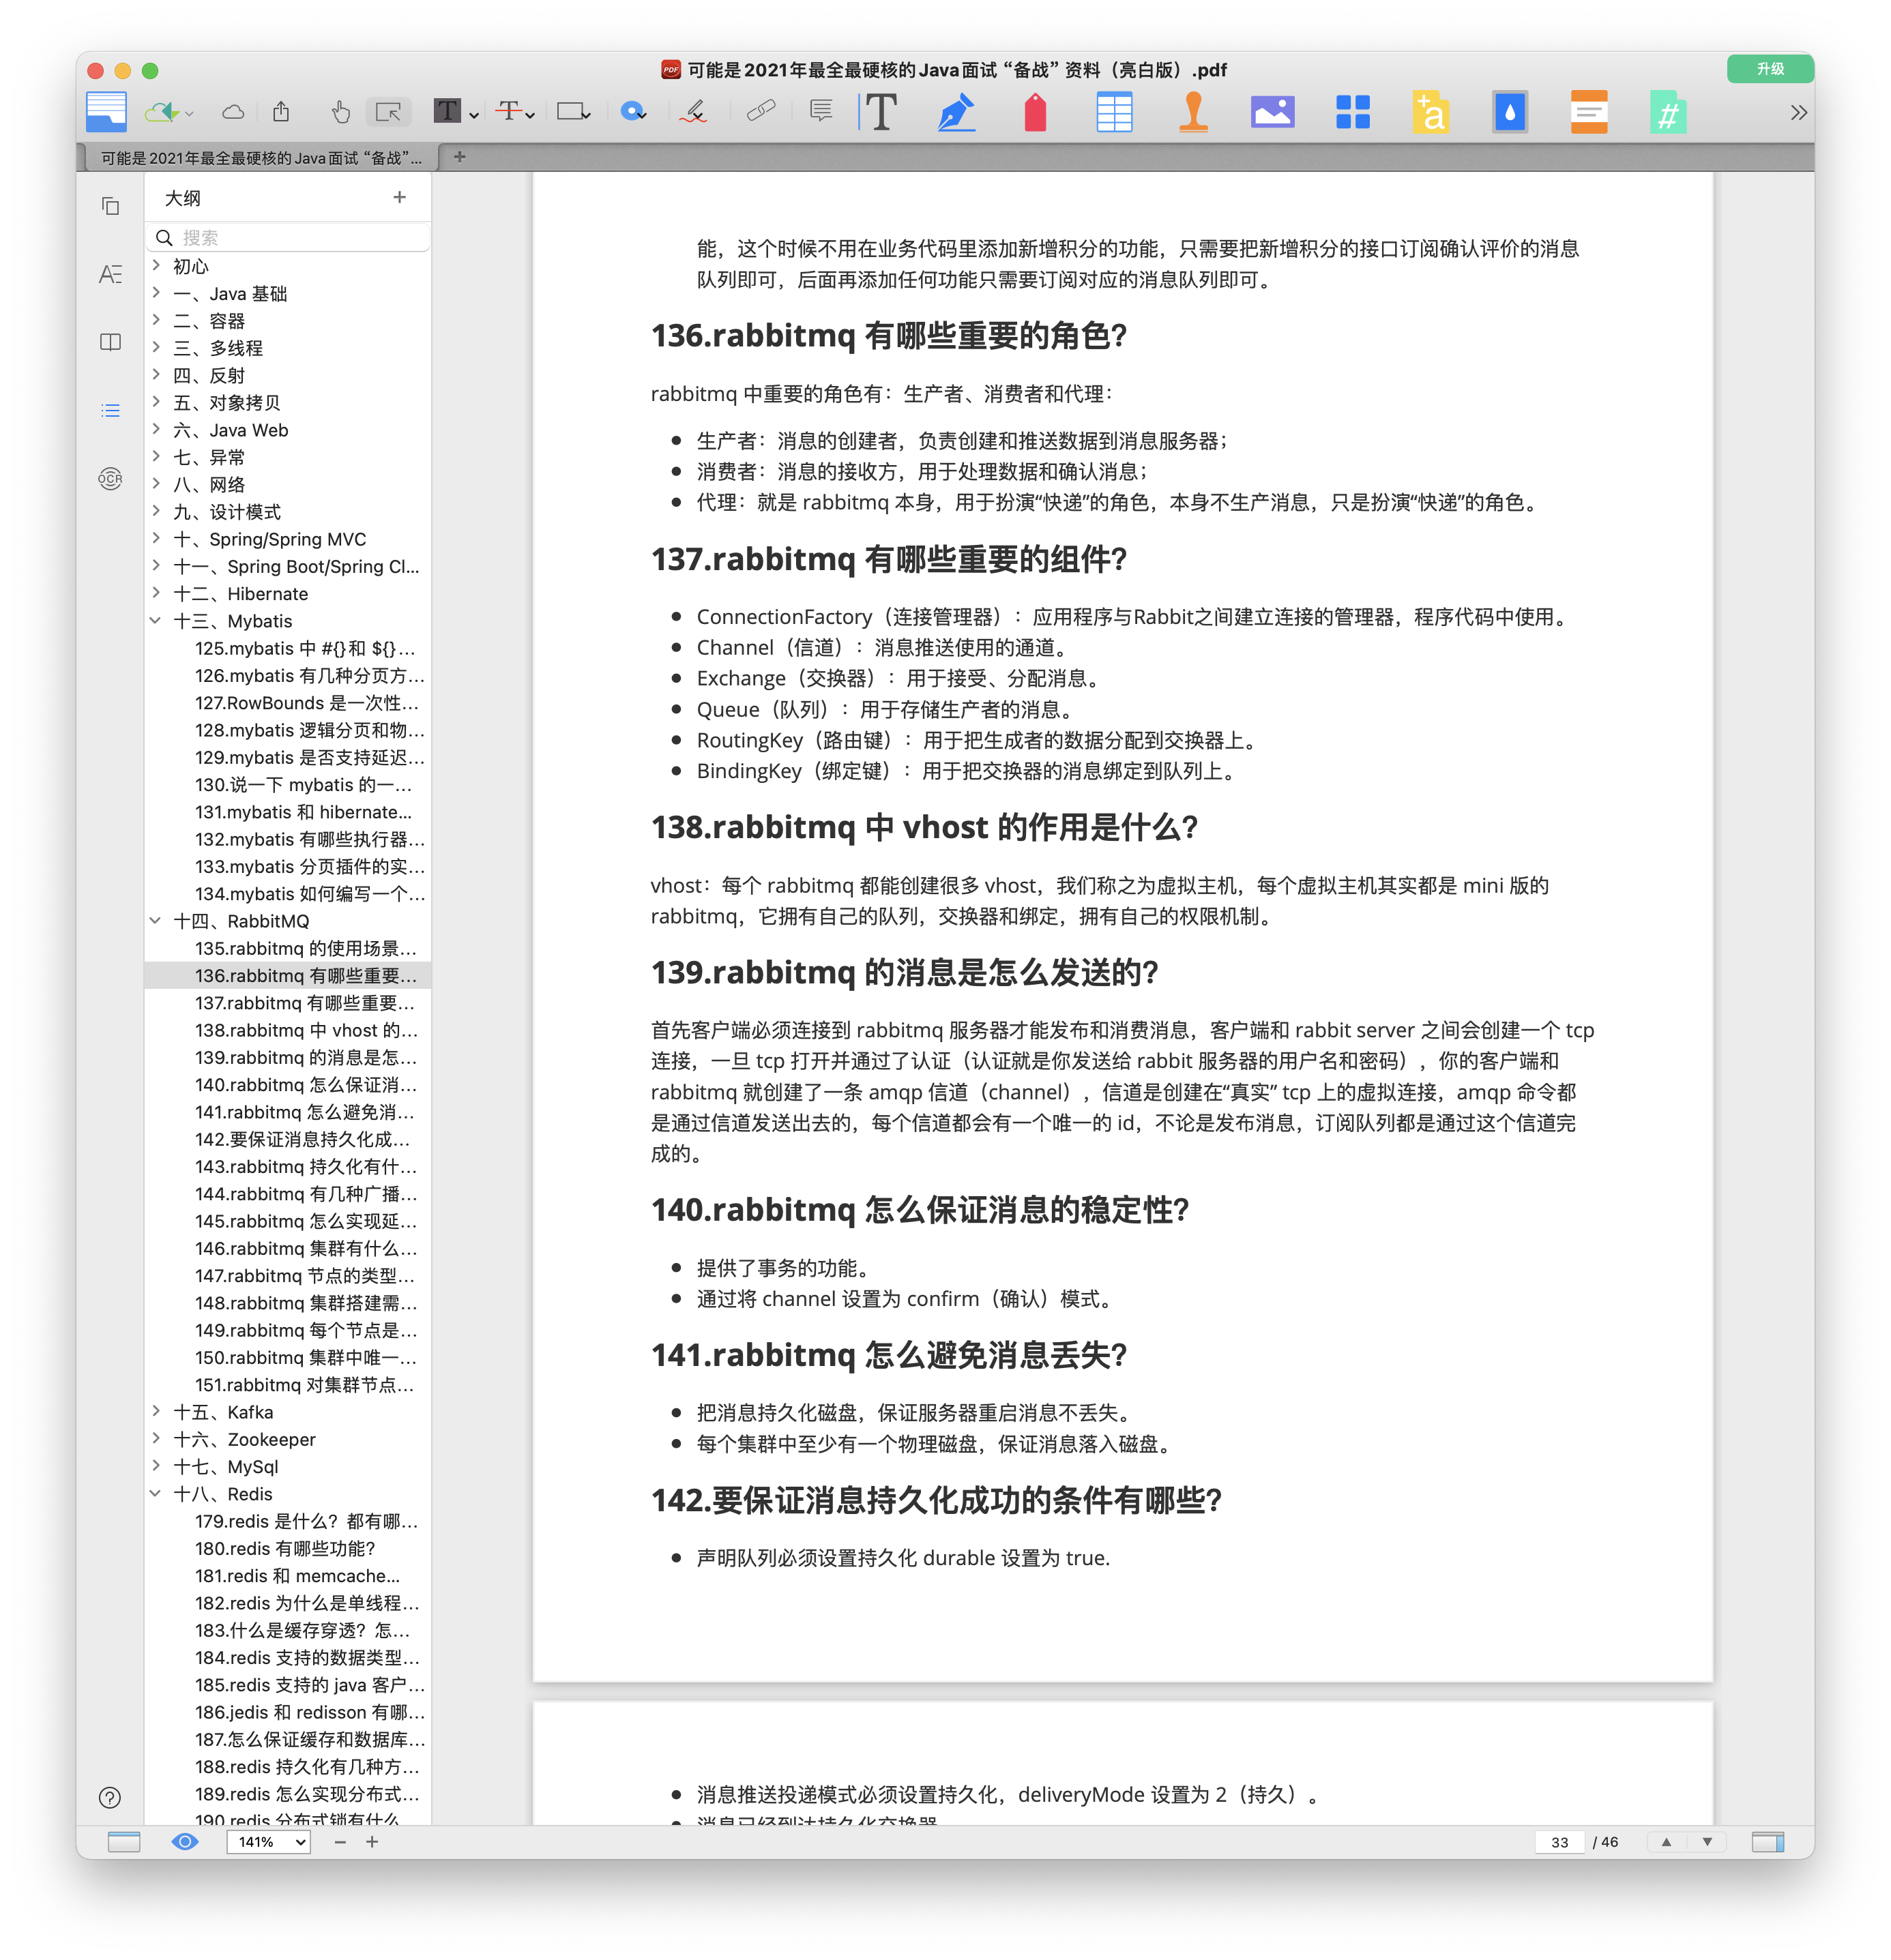
Task: Click the insert image icon
Action: (x=1272, y=112)
